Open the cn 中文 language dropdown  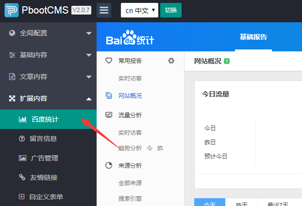[x=139, y=10]
